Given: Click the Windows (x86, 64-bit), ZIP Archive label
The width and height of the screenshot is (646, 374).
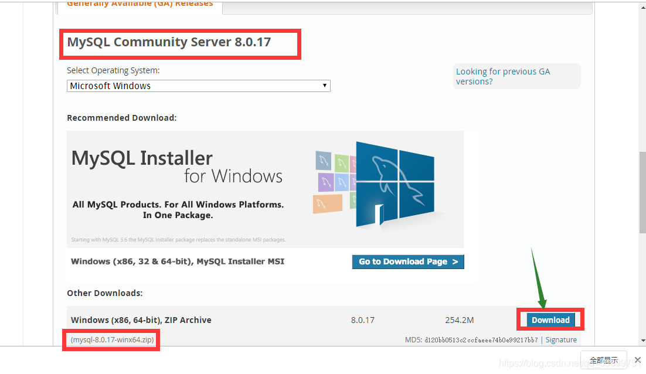Looking at the screenshot, I should coord(141,320).
